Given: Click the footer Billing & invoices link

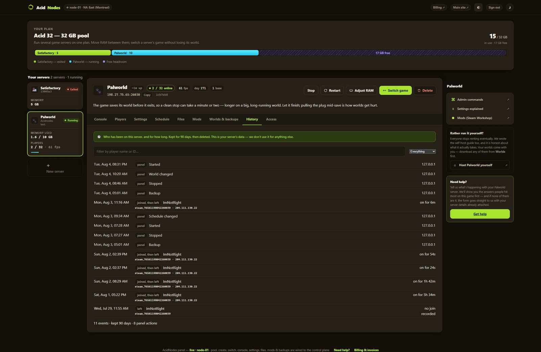Looking at the screenshot, I should coord(367,350).
